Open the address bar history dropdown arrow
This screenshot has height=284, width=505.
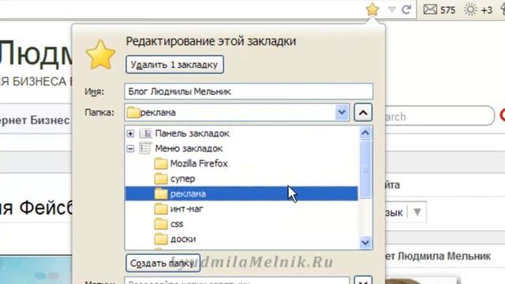[x=391, y=9]
